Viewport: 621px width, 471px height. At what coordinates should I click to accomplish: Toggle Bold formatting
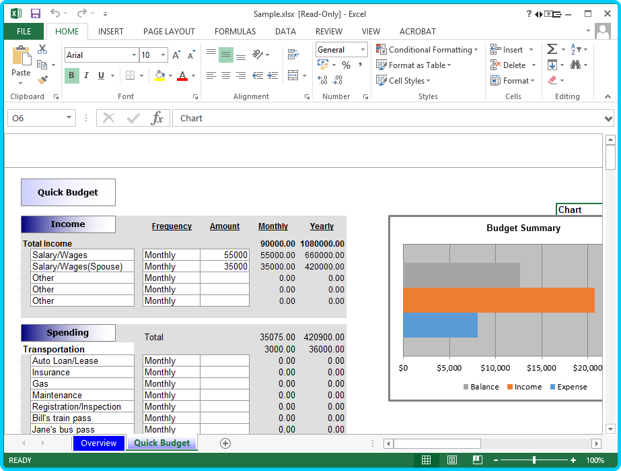point(72,75)
